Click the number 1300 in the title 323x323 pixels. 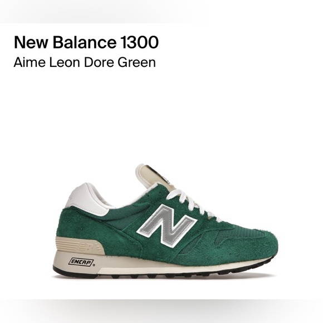click(x=139, y=42)
